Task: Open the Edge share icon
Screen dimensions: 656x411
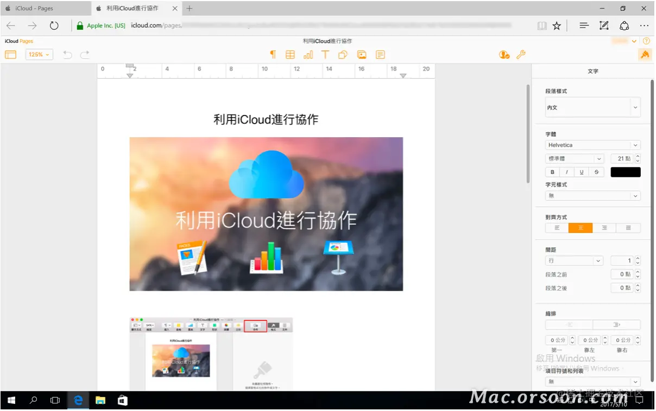Action: pyautogui.click(x=624, y=25)
